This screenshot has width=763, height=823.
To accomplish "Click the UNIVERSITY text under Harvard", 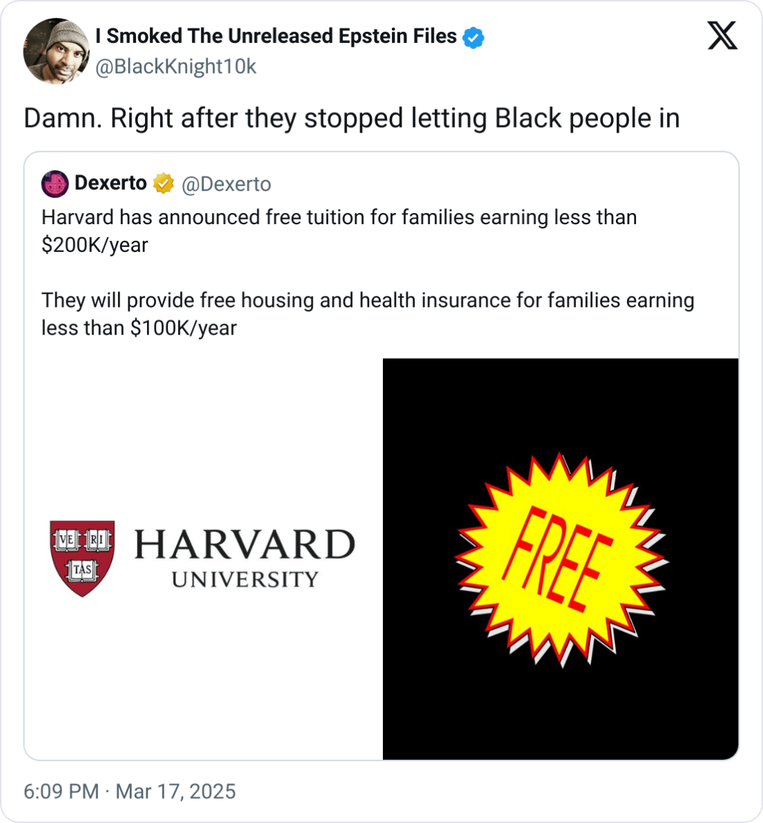I will click(x=245, y=579).
